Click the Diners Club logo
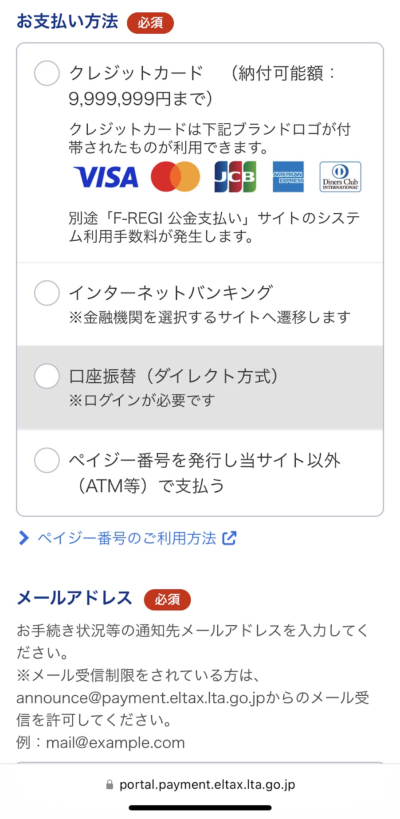 [340, 177]
